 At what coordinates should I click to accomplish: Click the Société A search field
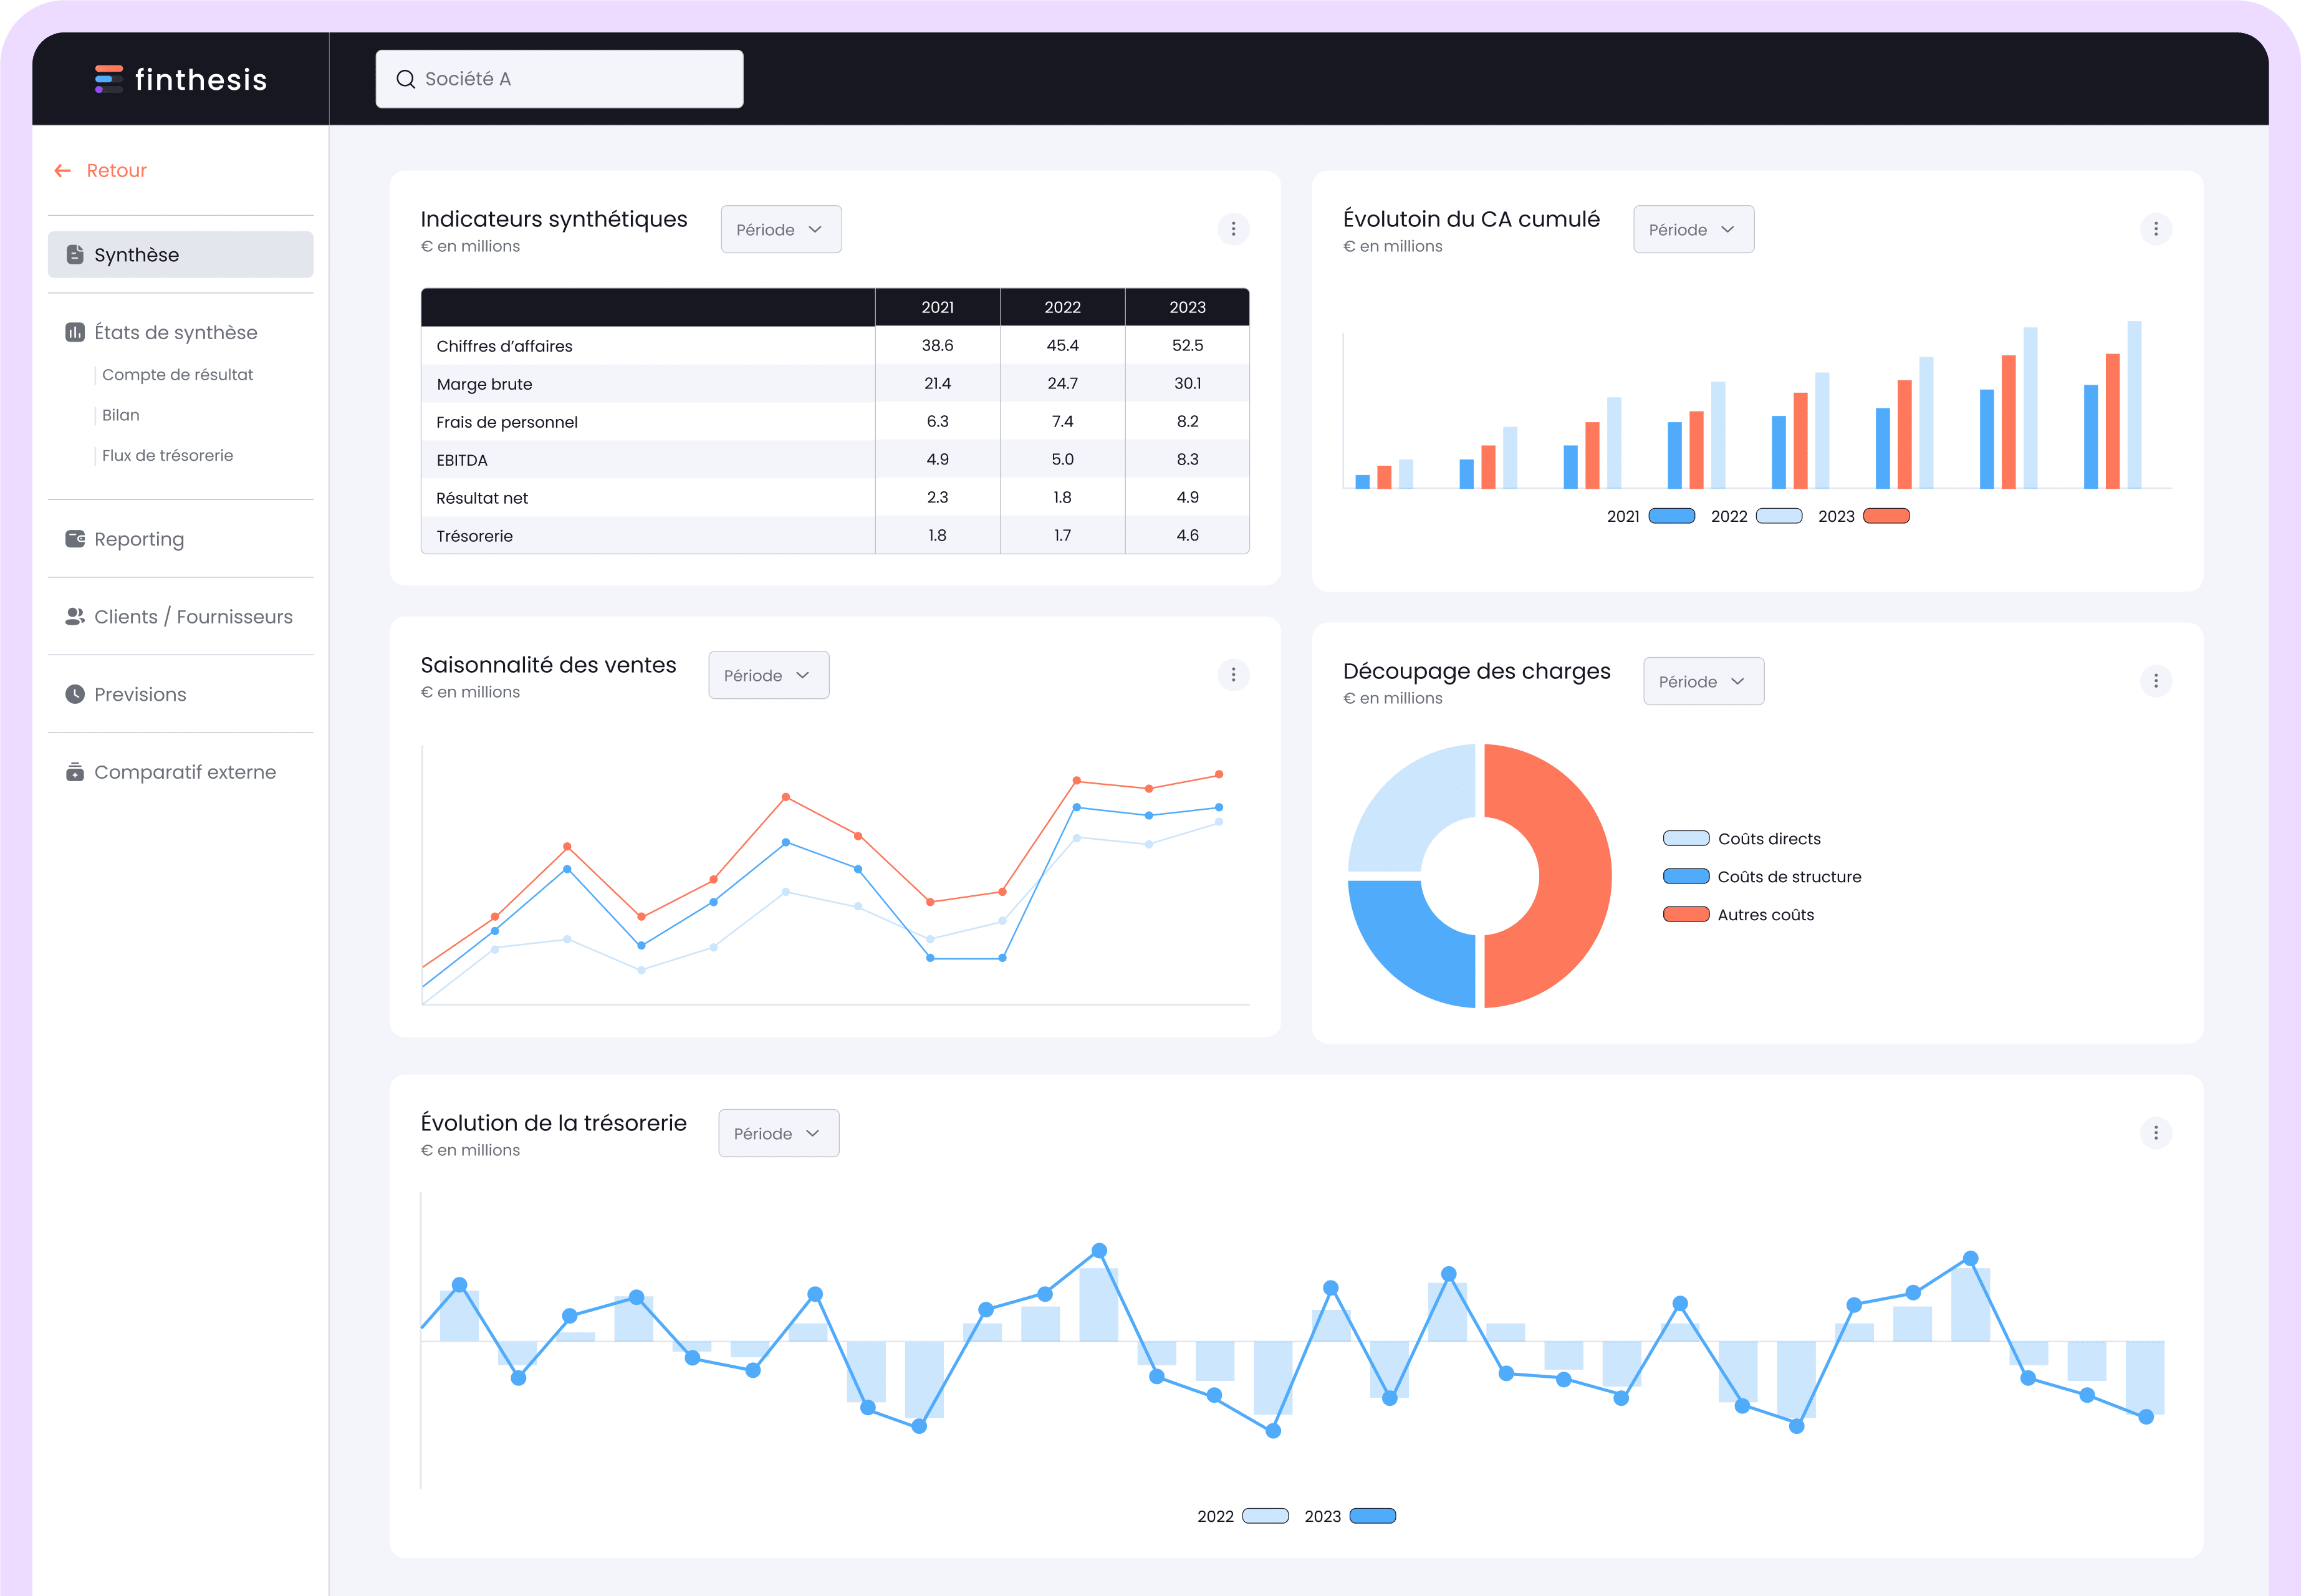[x=559, y=79]
